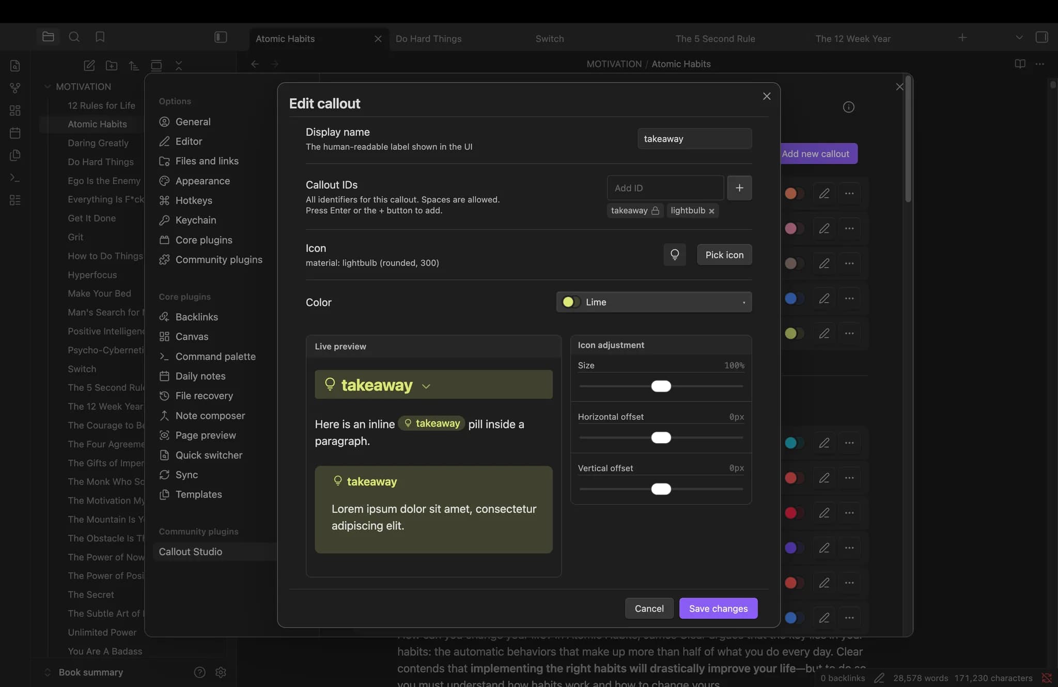Open the Daring Greatly note
1058x687 pixels.
pyautogui.click(x=98, y=143)
